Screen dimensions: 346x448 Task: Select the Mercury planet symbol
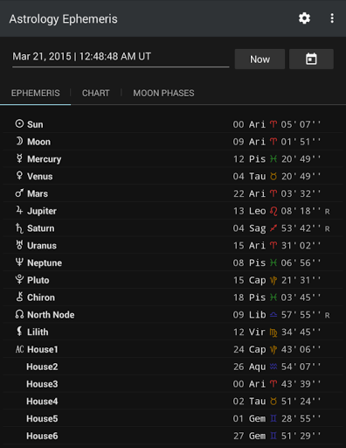click(x=19, y=158)
